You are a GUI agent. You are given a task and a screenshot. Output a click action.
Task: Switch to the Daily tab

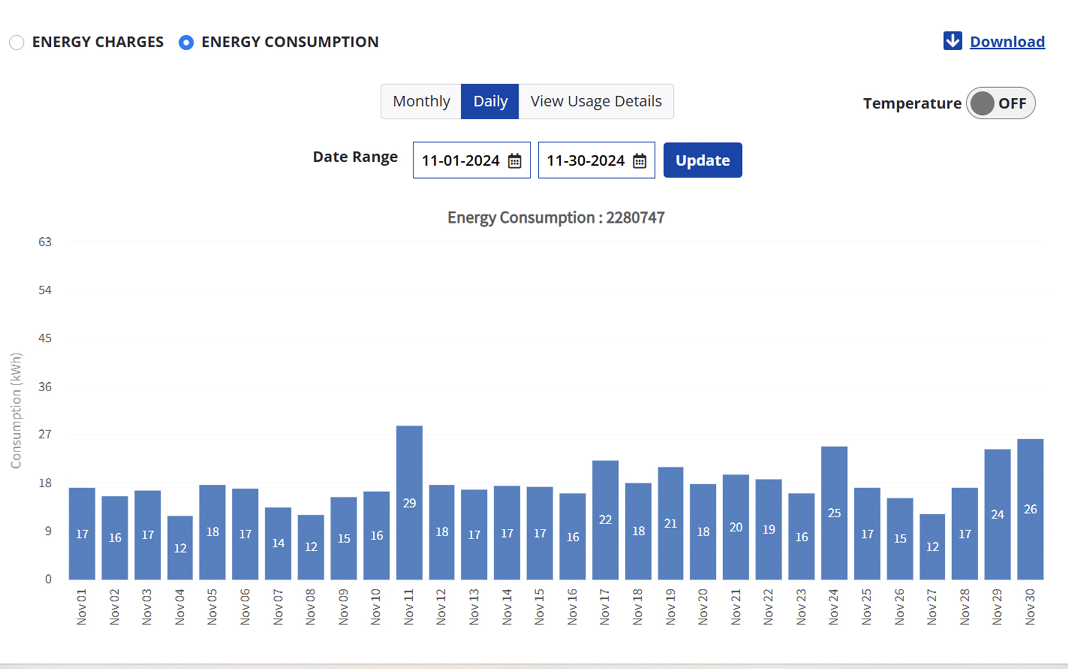pyautogui.click(x=490, y=102)
